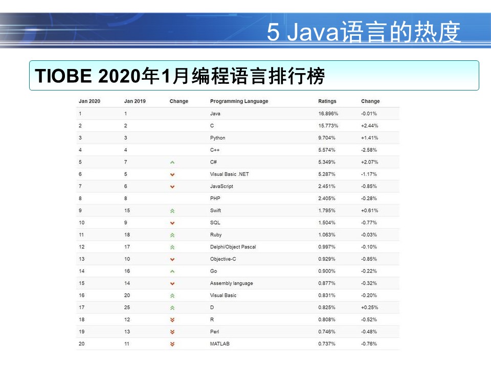491x368 pixels.
Task: Click the double down arrow in R row
Action: [172, 320]
